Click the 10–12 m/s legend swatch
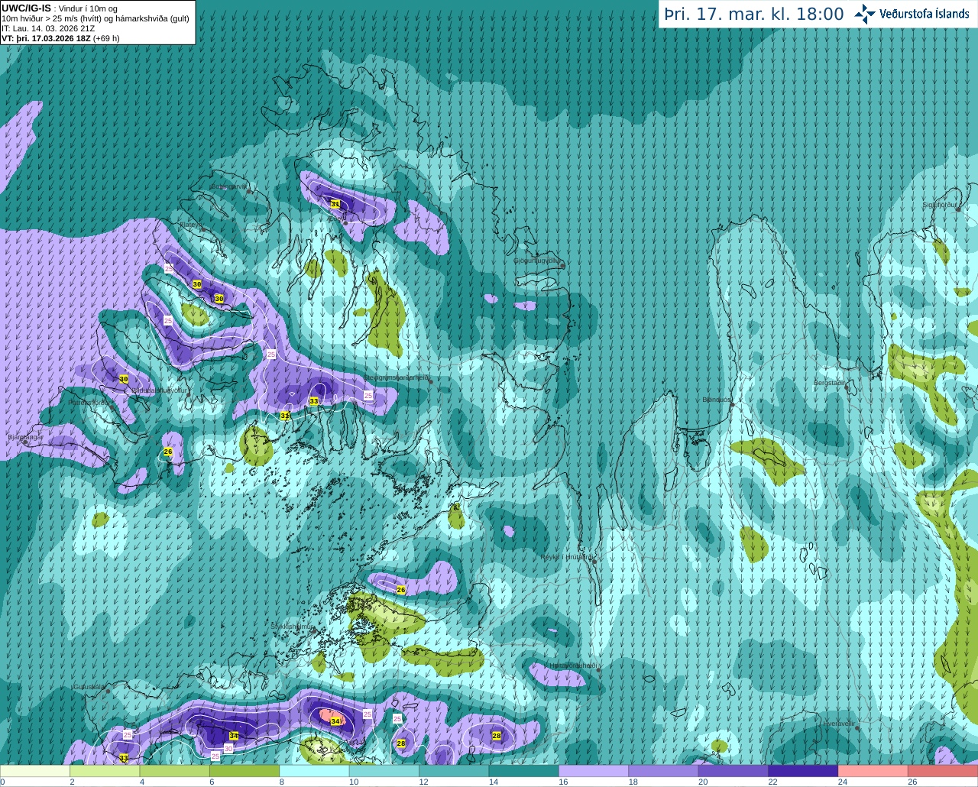Viewport: 978px width, 787px height. 384,771
